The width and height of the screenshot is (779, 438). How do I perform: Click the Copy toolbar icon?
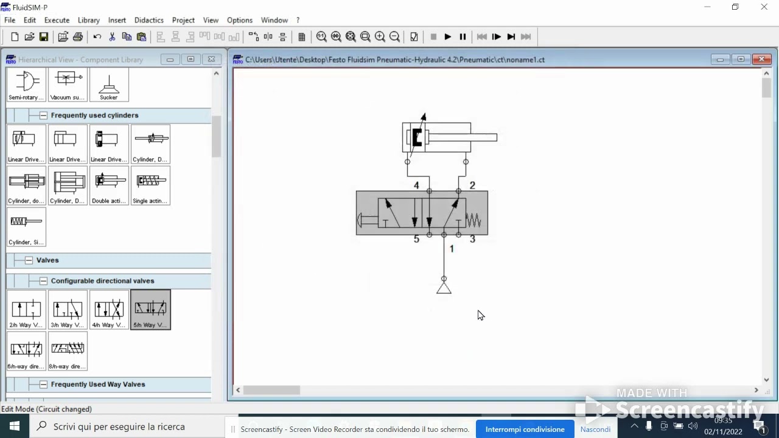127,37
